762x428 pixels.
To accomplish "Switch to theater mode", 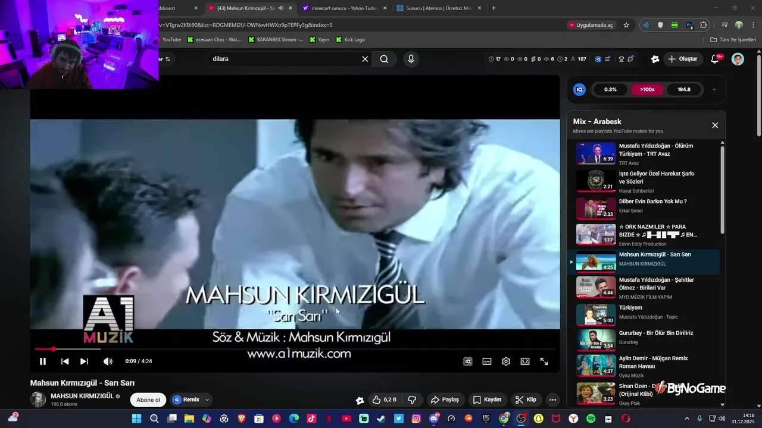I will click(525, 361).
